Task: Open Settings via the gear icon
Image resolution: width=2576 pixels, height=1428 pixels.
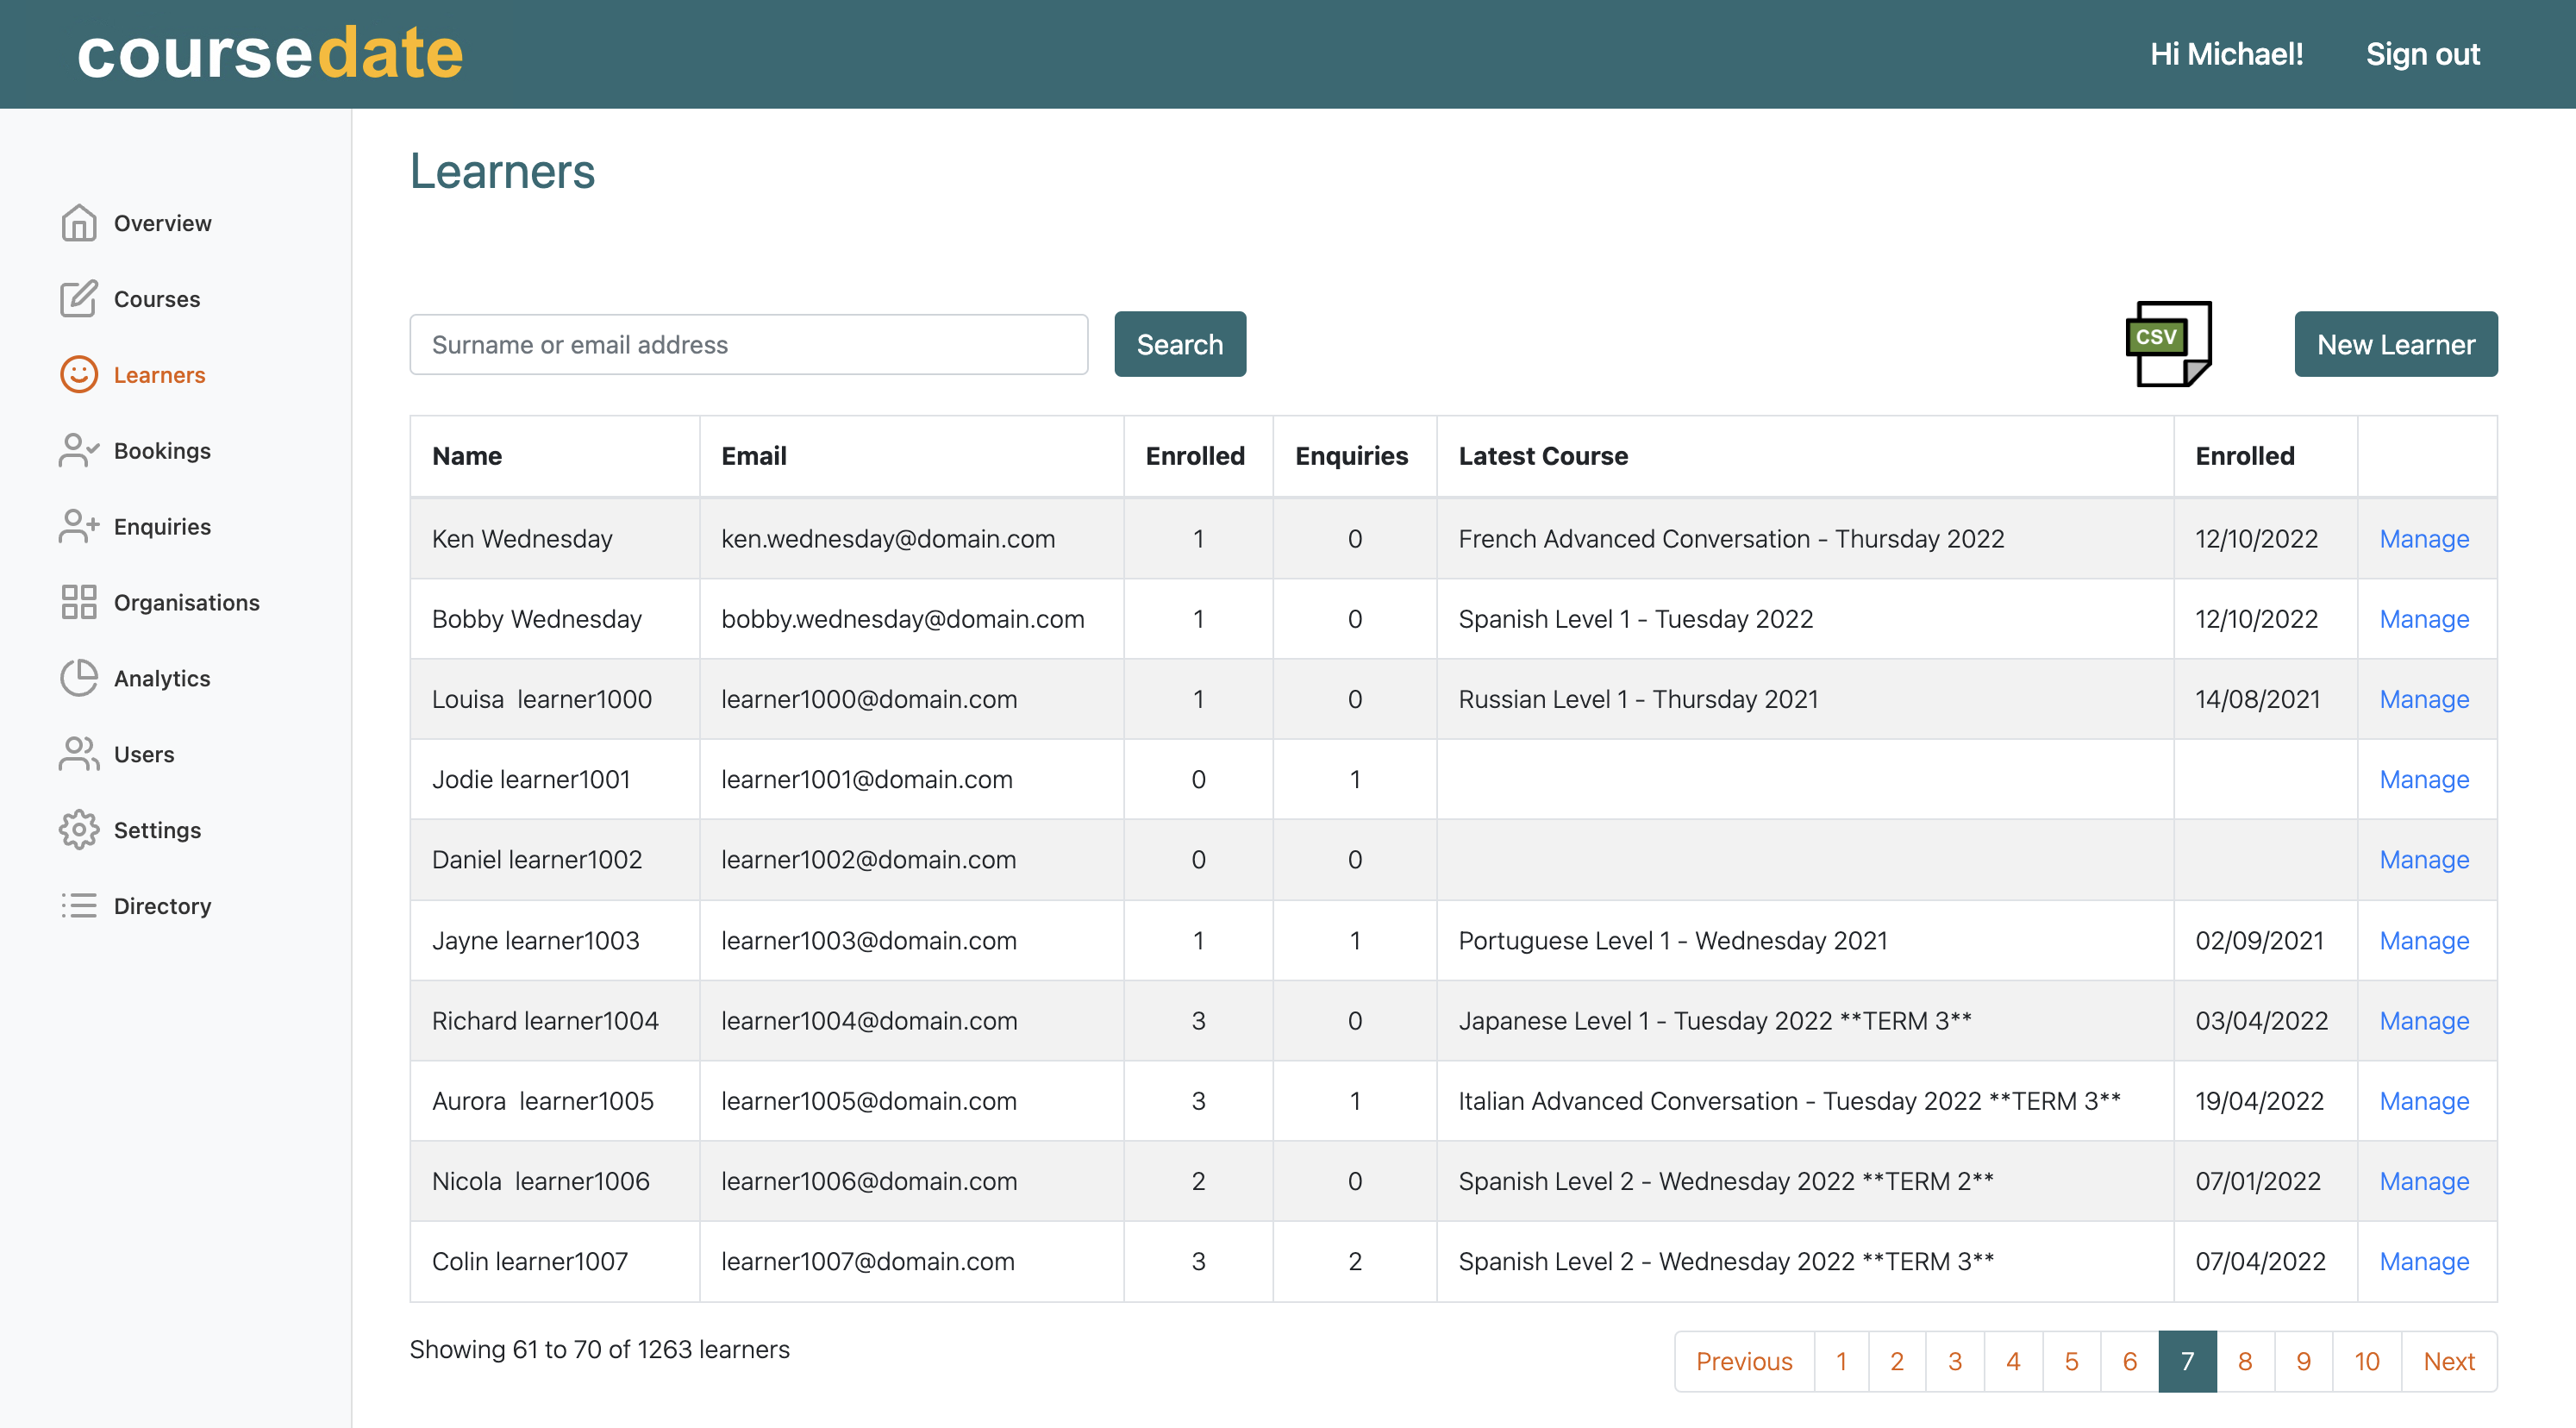Action: tap(78, 830)
